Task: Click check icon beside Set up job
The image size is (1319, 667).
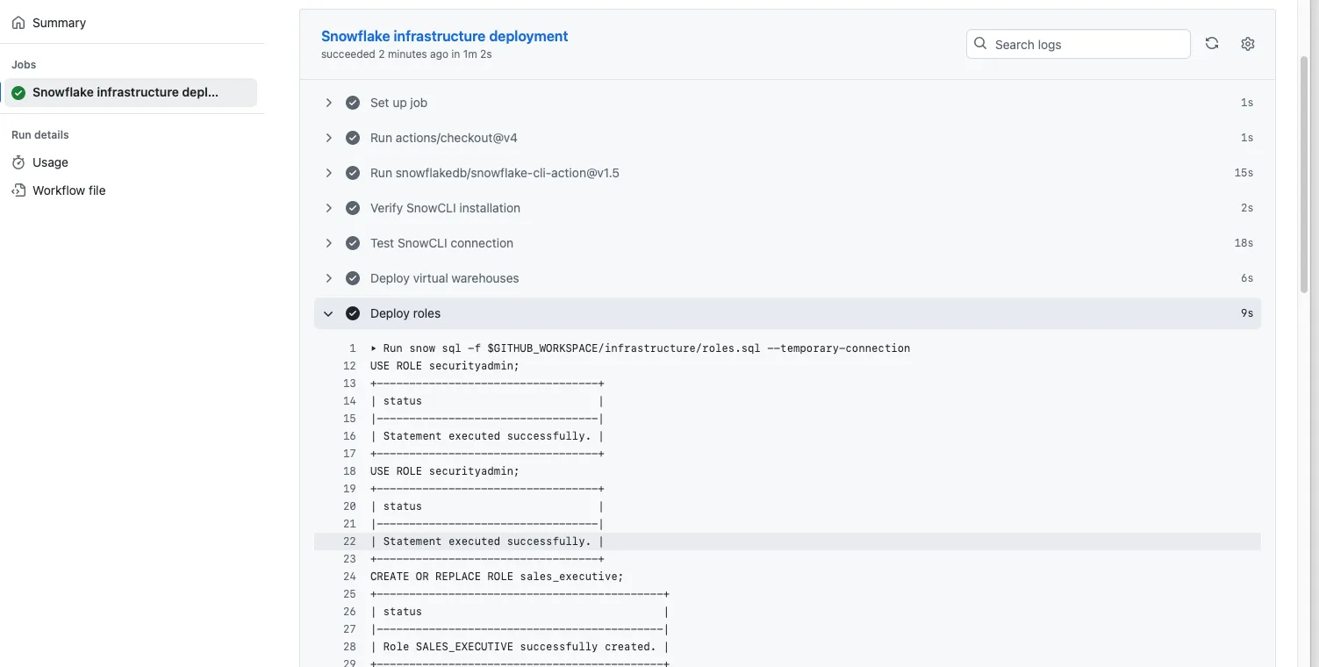Action: tap(353, 103)
